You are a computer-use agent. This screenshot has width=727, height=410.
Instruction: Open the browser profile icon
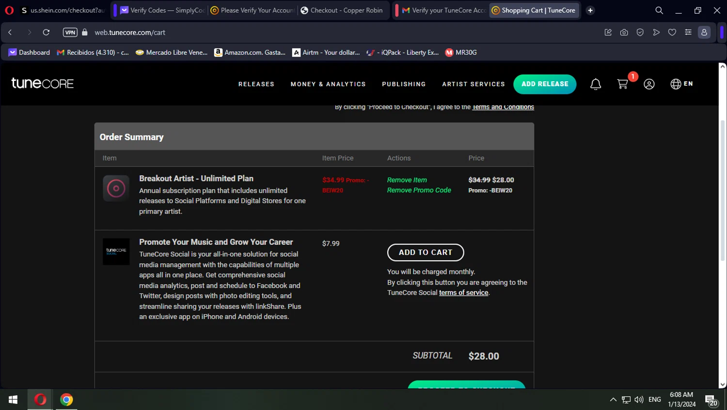pyautogui.click(x=704, y=32)
